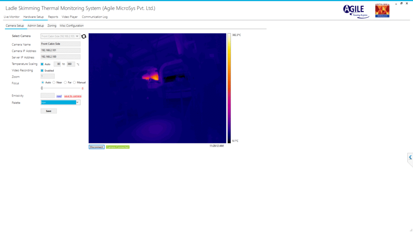Click the emissivity read link
Image resolution: width=413 pixels, height=232 pixels.
pos(59,96)
